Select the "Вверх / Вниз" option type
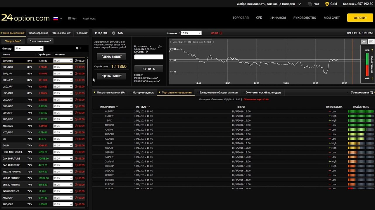Image resolution: width=375 pixels, height=210 pixels. pos(13,41)
